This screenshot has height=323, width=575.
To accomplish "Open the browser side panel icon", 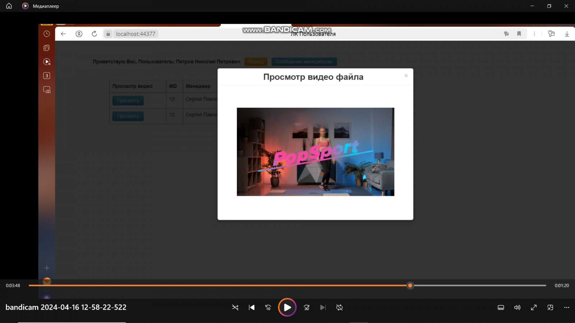I will [551, 34].
